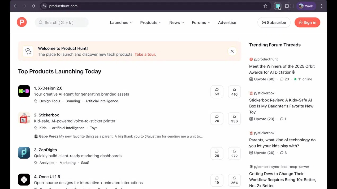Open Chrome three-dot menu
The image size is (337, 189).
pos(321,6)
